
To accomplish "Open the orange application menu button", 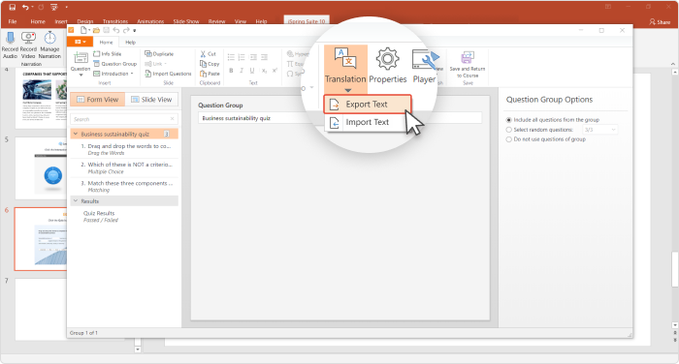I will tap(81, 42).
